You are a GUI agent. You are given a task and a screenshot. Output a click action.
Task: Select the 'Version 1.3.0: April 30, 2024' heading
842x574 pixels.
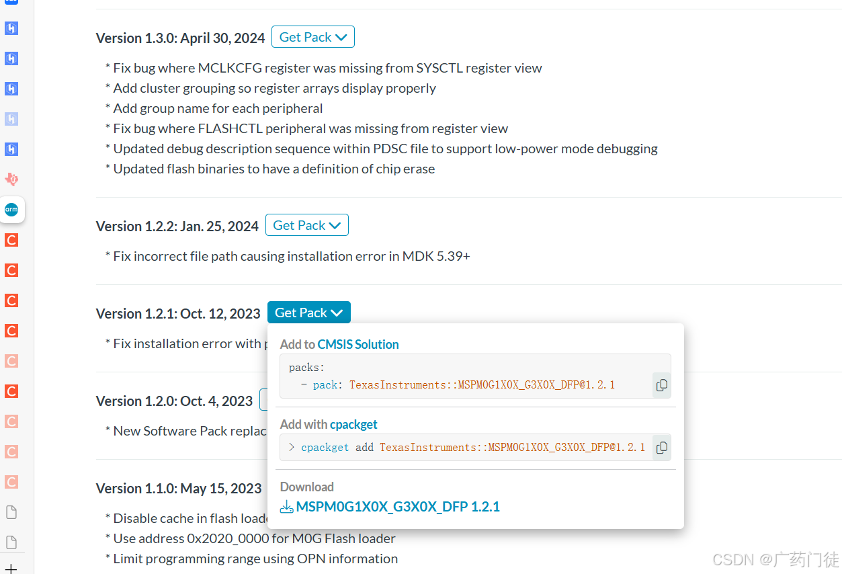[181, 38]
